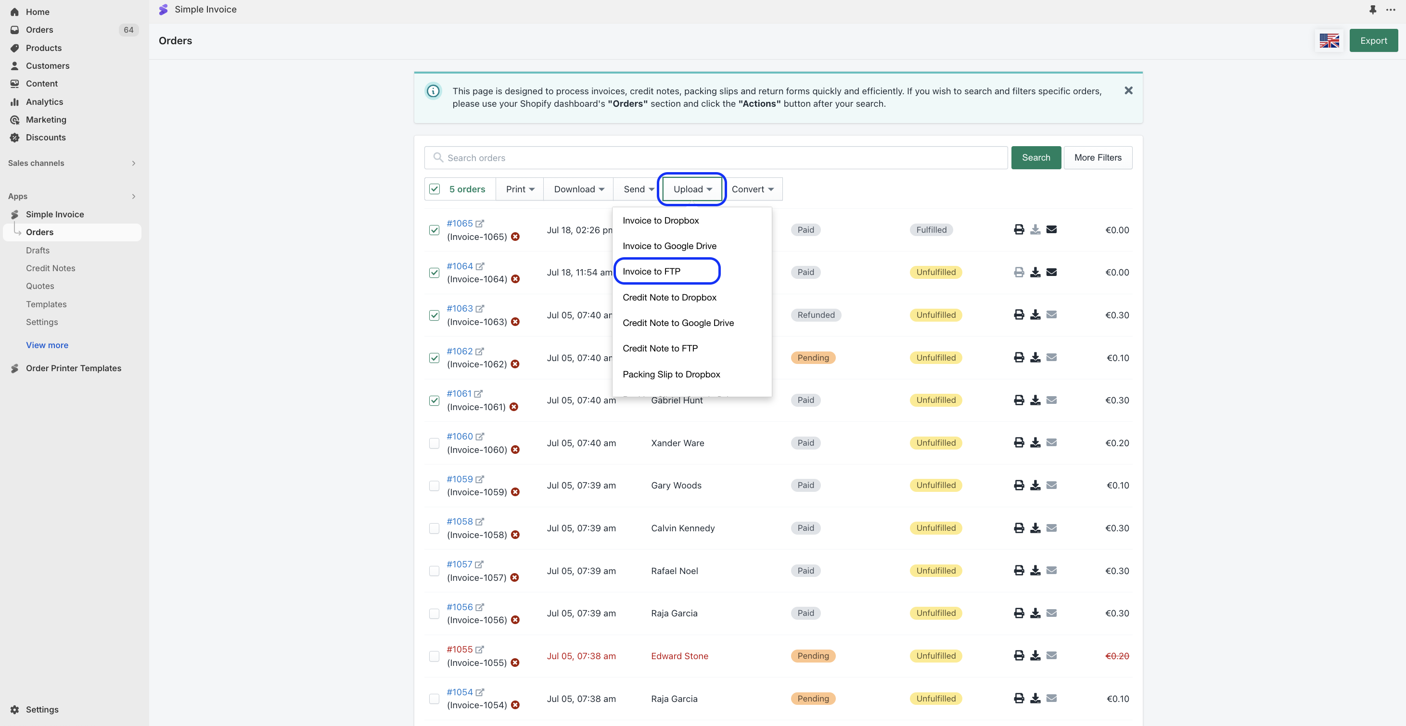Screen dimensions: 1406x726
Task: Open the Convert dropdown
Action: (752, 189)
